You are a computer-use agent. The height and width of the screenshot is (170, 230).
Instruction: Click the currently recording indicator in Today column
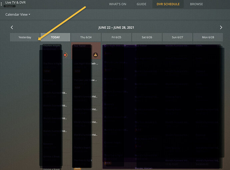coord(65,55)
